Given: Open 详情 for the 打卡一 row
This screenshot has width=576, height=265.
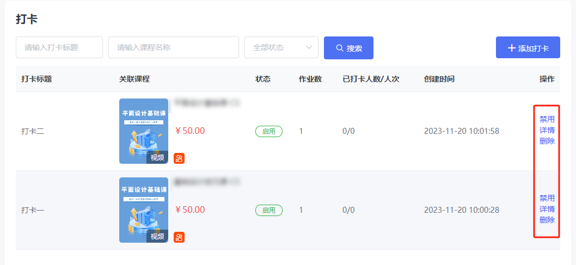Looking at the screenshot, I should click(x=547, y=209).
